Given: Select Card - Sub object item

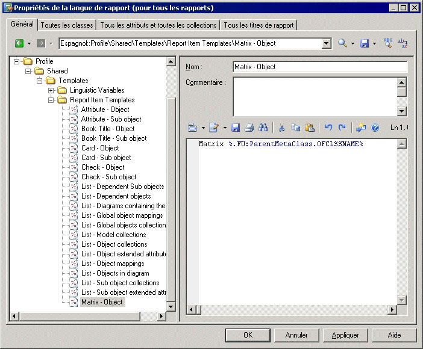Looking at the screenshot, I should 106,158.
